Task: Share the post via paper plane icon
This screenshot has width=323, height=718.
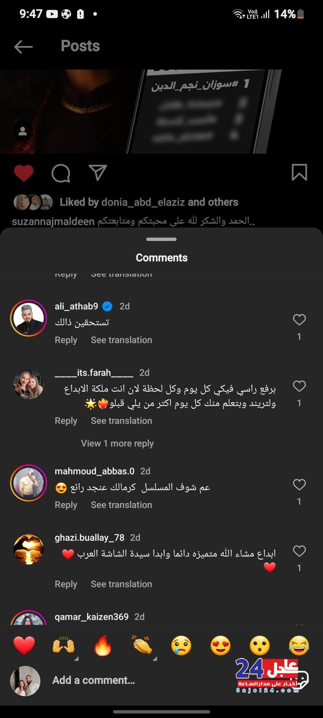Action: click(97, 173)
